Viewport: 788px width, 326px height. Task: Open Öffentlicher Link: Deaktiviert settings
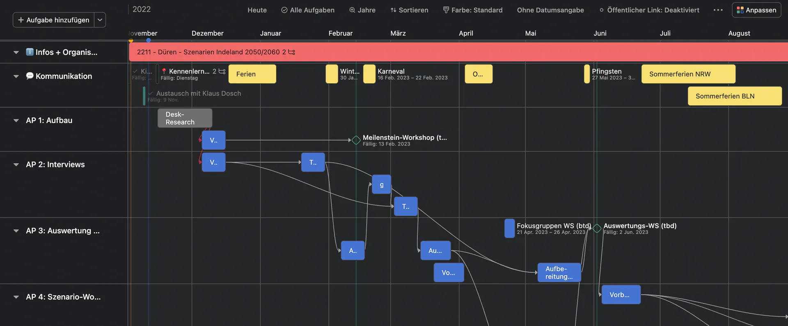point(649,10)
